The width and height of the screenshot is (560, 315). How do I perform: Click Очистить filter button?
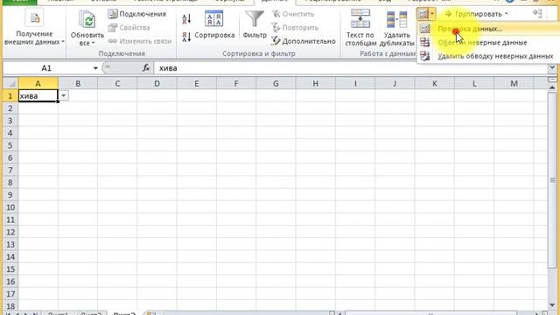point(293,14)
